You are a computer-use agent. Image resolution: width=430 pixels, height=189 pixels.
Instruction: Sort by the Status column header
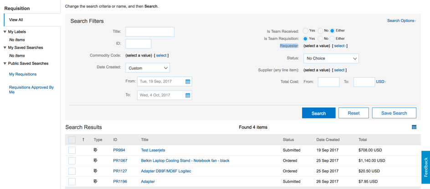coord(288,140)
